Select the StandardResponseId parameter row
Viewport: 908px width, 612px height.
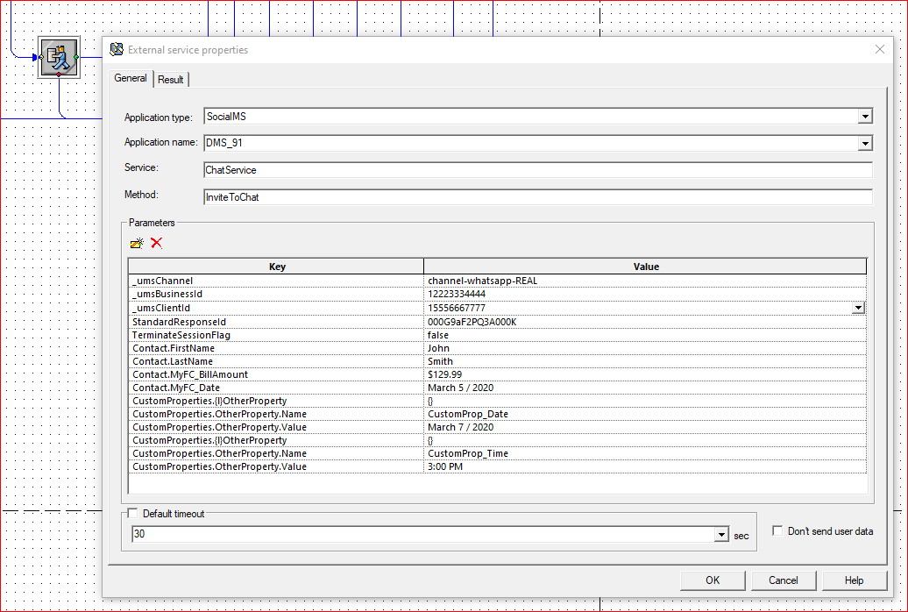coord(276,322)
